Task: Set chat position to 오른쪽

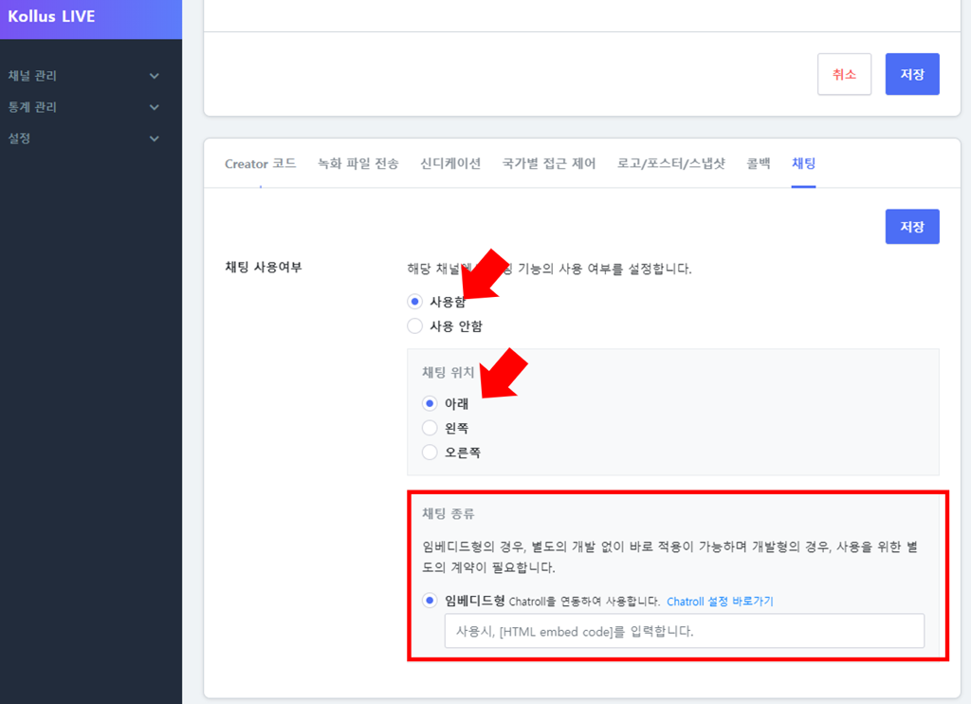Action: 430,453
